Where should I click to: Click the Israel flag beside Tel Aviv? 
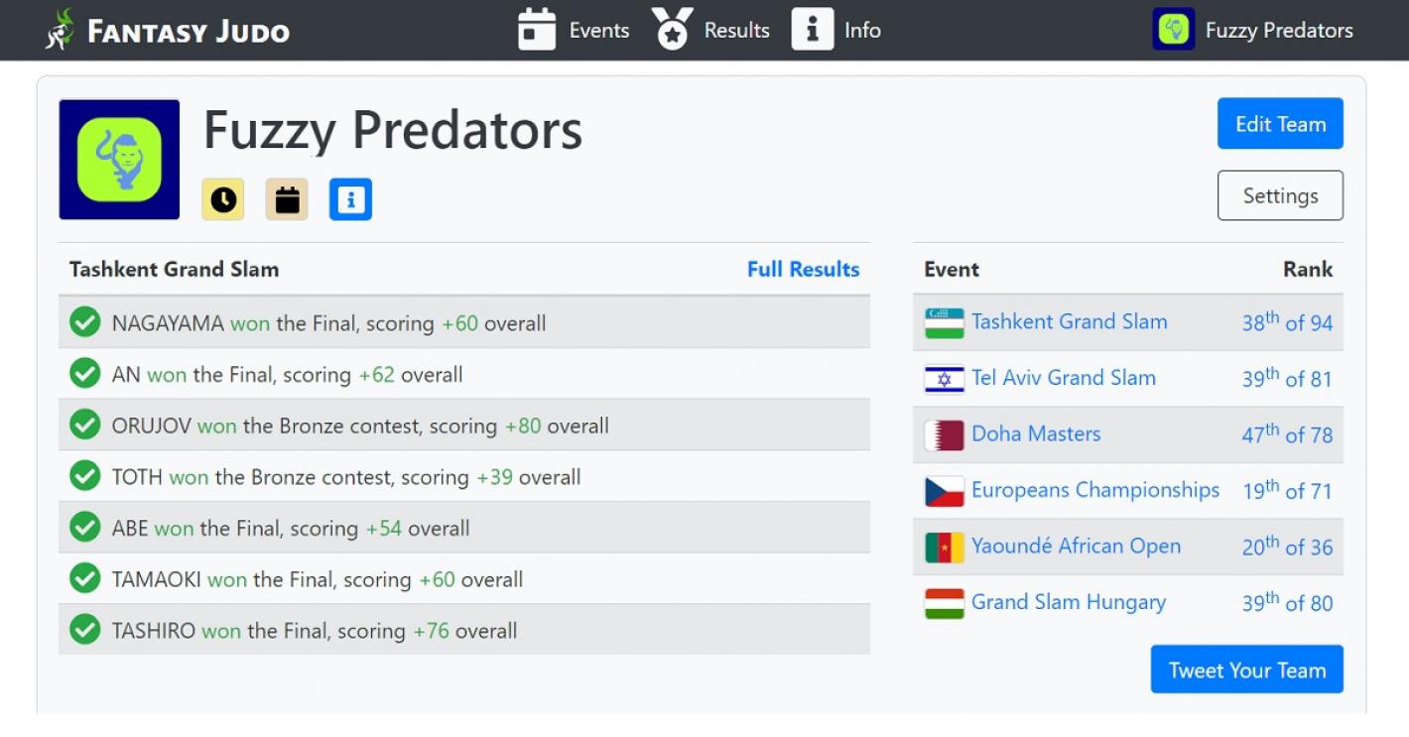point(944,379)
